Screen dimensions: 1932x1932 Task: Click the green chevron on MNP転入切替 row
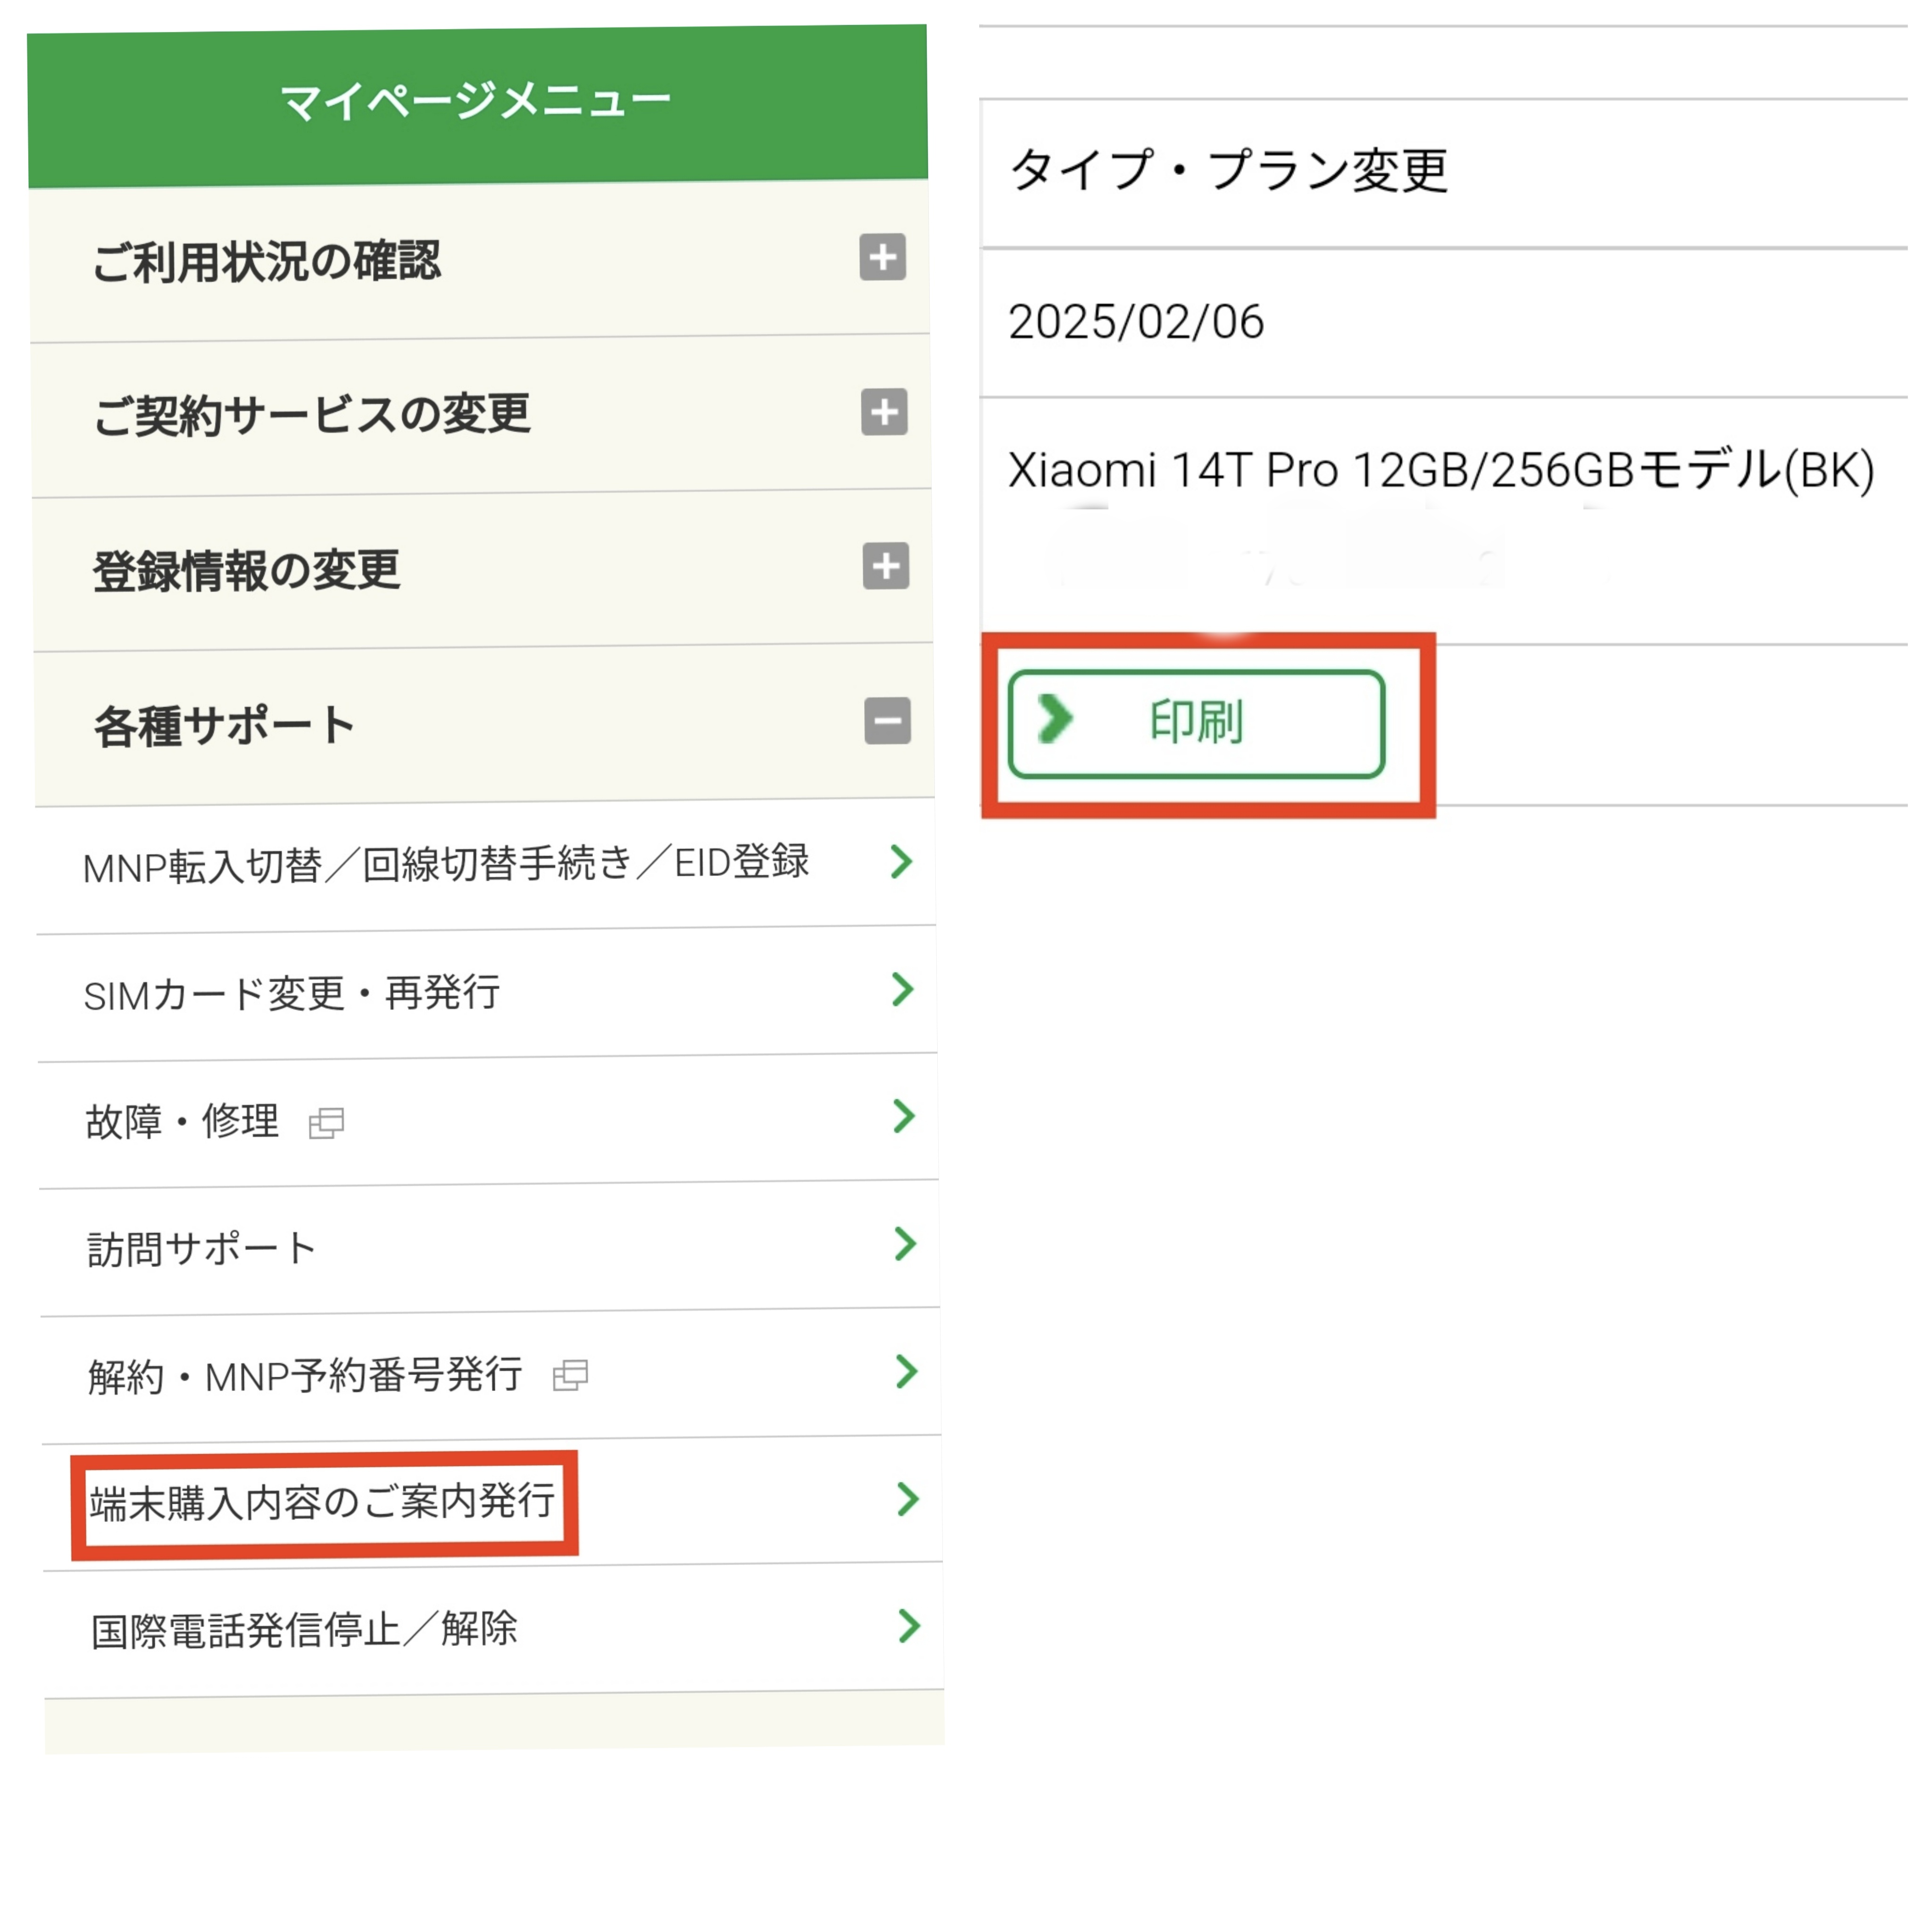pos(901,861)
